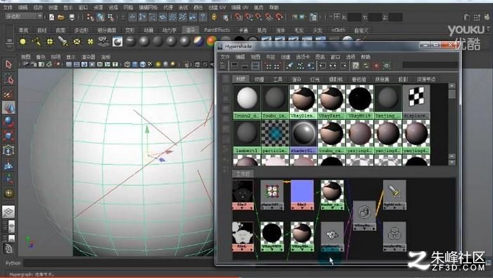Screen dimensions: 493x278
Task: Open 创建 UV menu in main menu bar
Action: 217,7
